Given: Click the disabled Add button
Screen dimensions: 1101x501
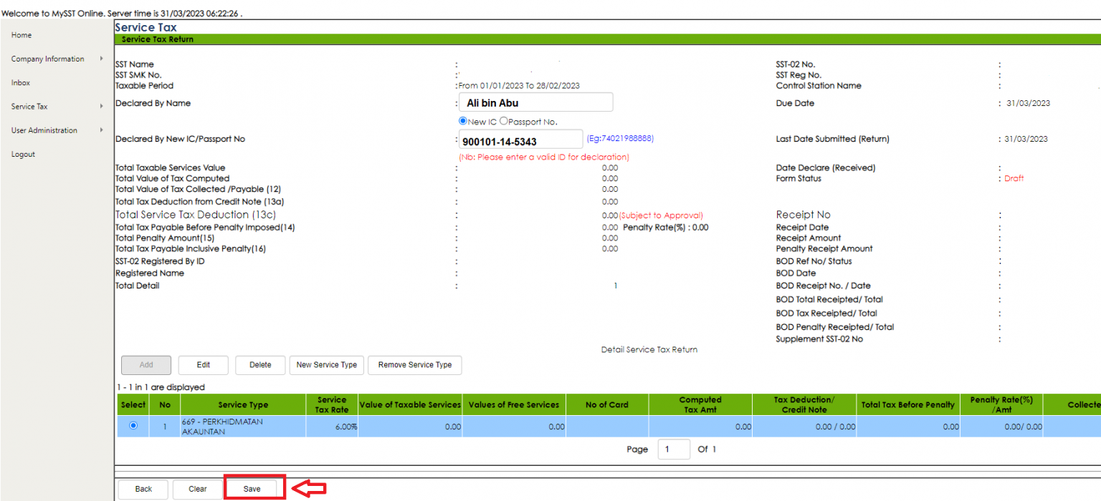Looking at the screenshot, I should point(146,365).
